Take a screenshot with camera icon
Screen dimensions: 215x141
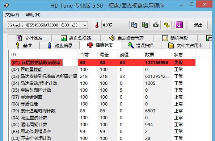click(x=156, y=25)
